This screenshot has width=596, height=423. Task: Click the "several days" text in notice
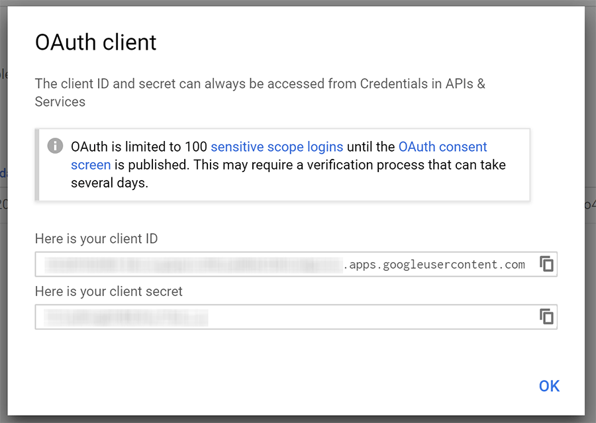click(109, 183)
